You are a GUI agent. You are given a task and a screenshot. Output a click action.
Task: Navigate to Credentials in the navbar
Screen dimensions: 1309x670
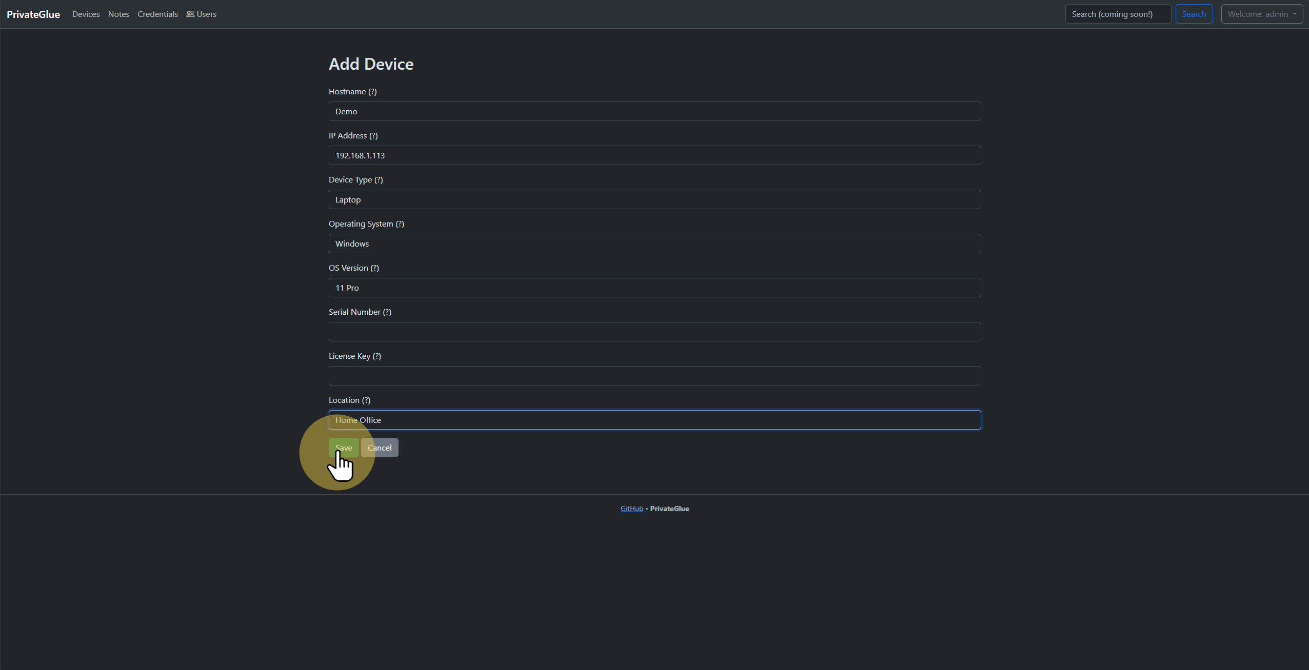[157, 14]
